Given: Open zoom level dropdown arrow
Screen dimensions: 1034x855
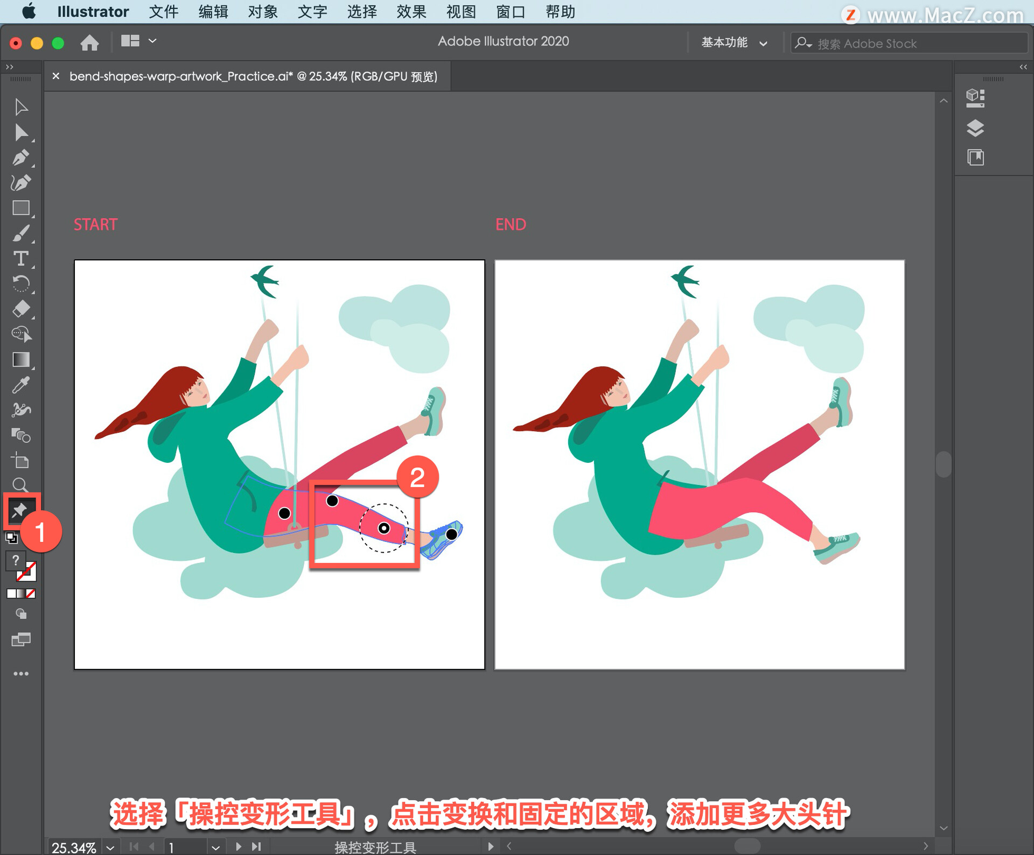Looking at the screenshot, I should [110, 847].
